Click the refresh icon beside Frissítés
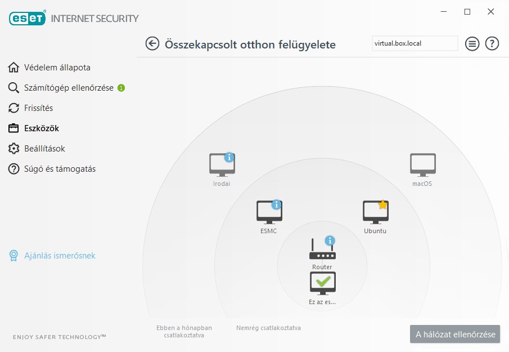This screenshot has width=509, height=352. point(13,108)
